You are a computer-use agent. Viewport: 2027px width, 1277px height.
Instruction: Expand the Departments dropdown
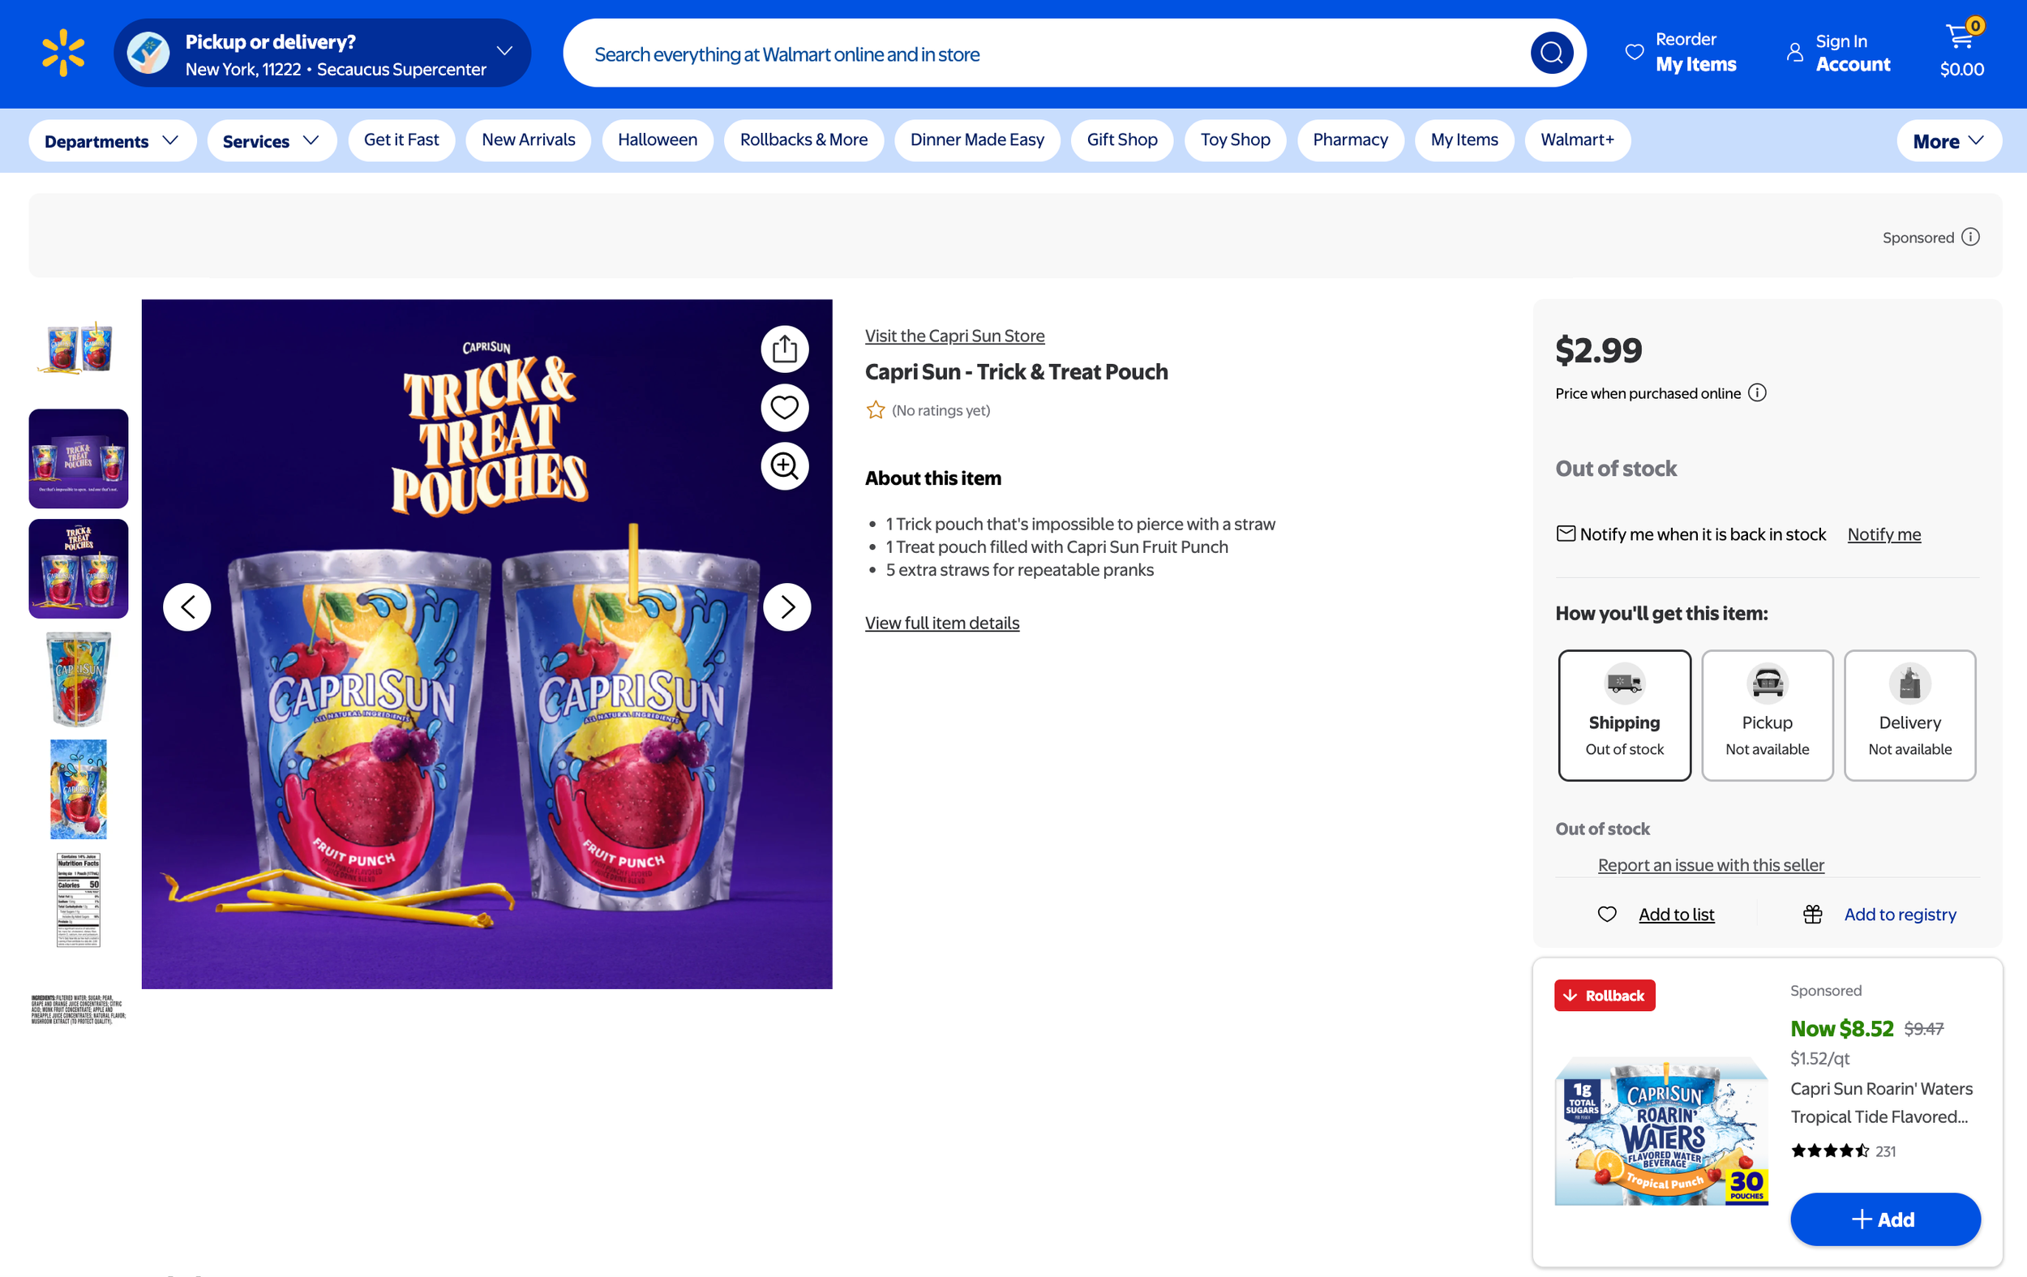coord(112,140)
